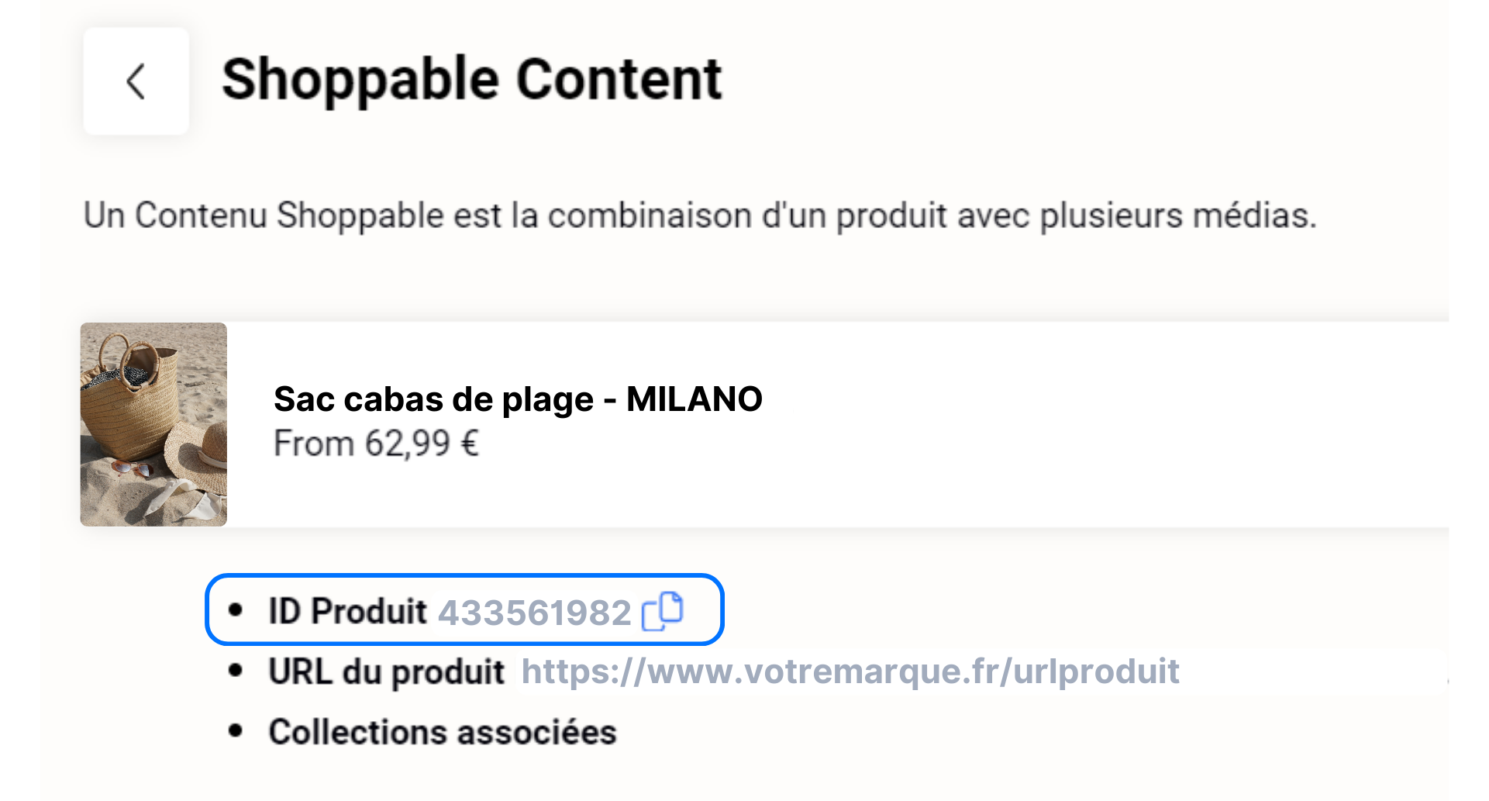1489x801 pixels.
Task: Open the product URL votremarque.fr/urlproduit
Action: point(850,672)
